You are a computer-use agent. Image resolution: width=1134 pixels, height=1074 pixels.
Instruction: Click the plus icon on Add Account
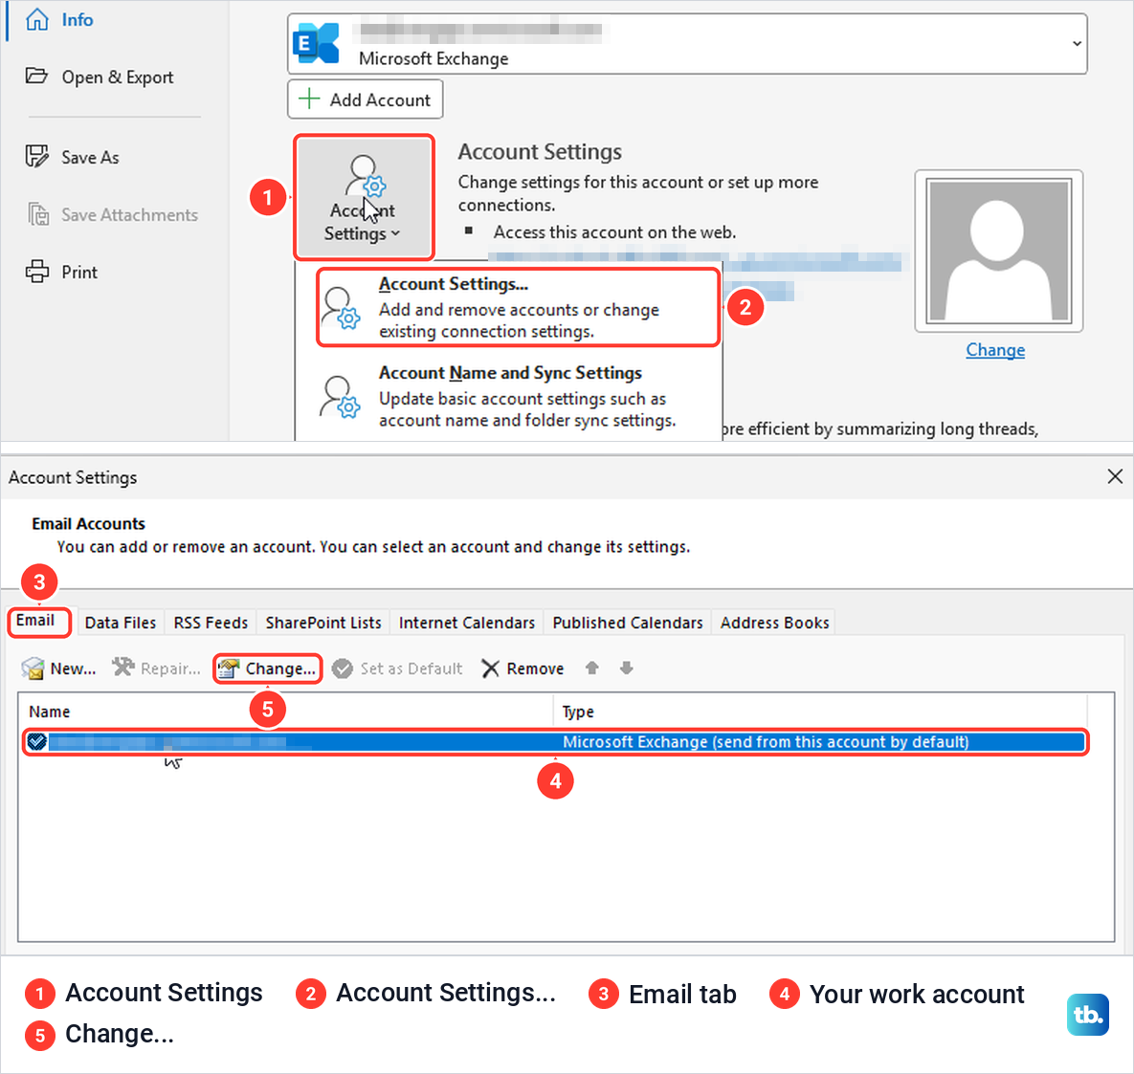click(x=309, y=99)
